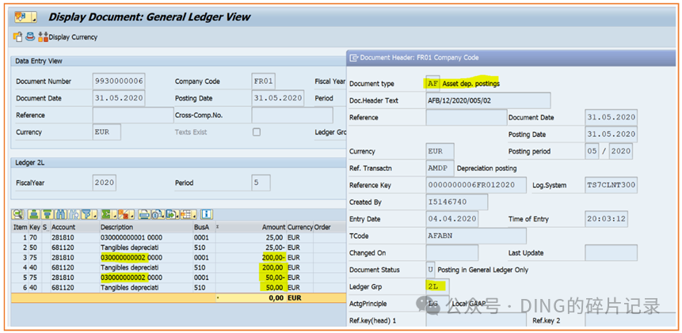Screen dimensions: 682x333
Task: Click the Find Next binoculars icon
Action: (74, 214)
